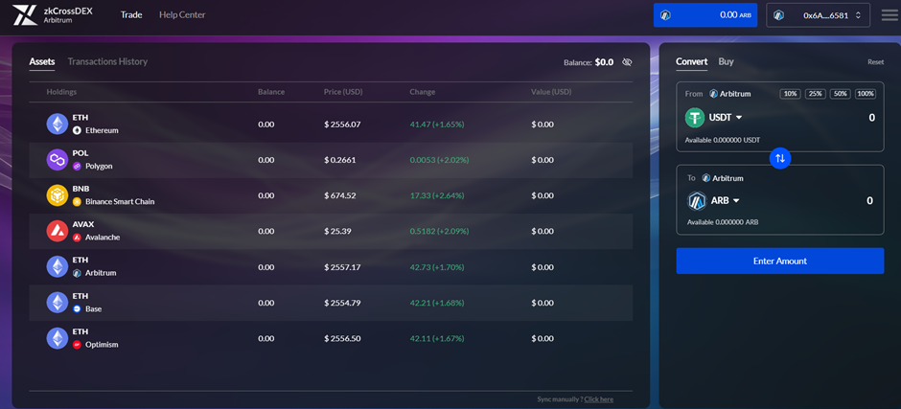Select the Buy tab
Screen dimensions: 901x409
point(726,61)
